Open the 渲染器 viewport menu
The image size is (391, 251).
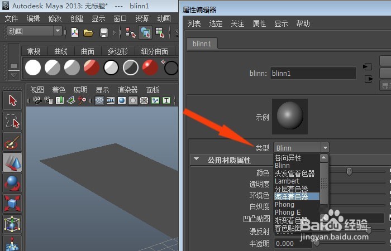127,90
